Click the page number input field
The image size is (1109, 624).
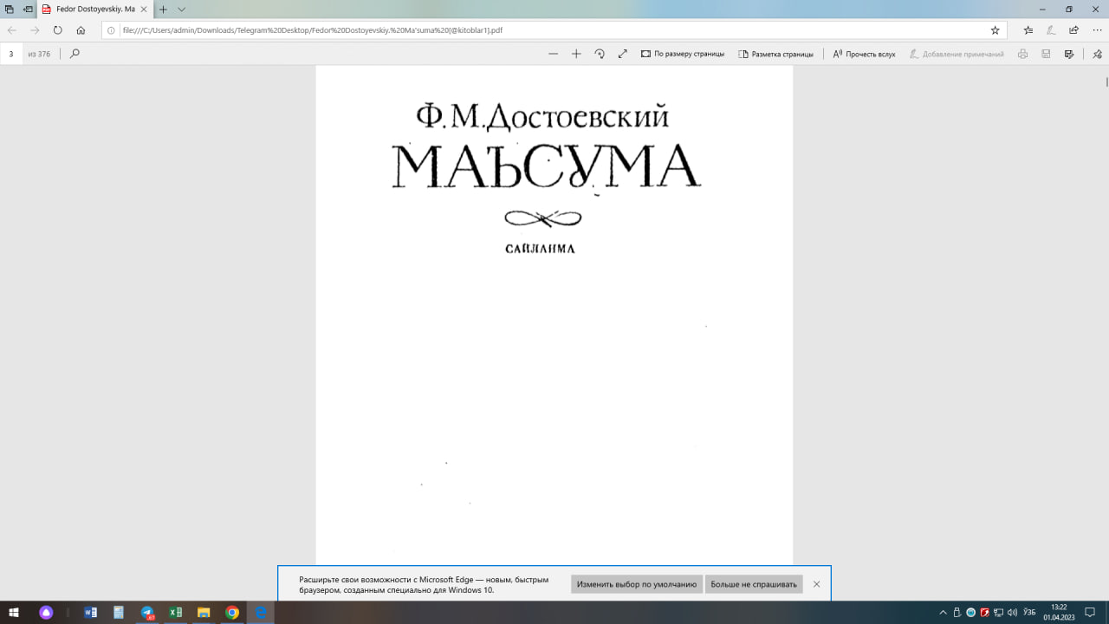[x=10, y=53]
